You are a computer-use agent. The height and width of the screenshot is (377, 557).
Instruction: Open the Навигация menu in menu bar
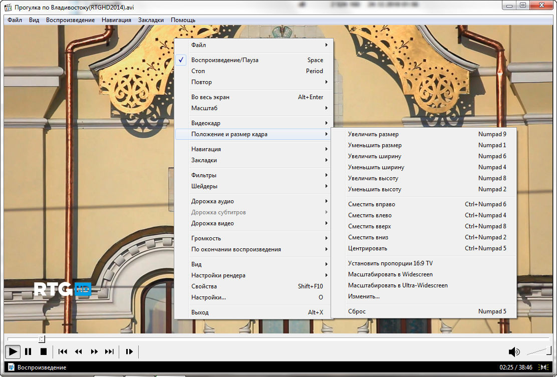tap(116, 20)
